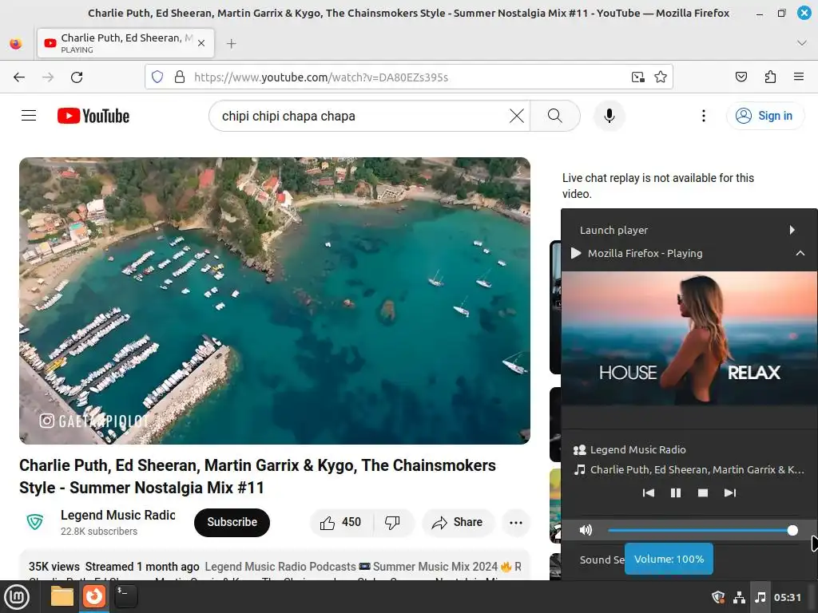
Task: Skip to previous track in sound applet
Action: pos(649,492)
